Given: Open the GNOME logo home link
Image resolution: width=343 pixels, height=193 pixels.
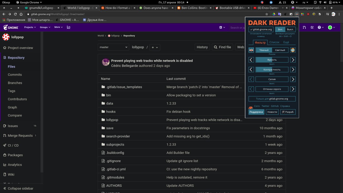Looking at the screenshot, I should point(11,27).
